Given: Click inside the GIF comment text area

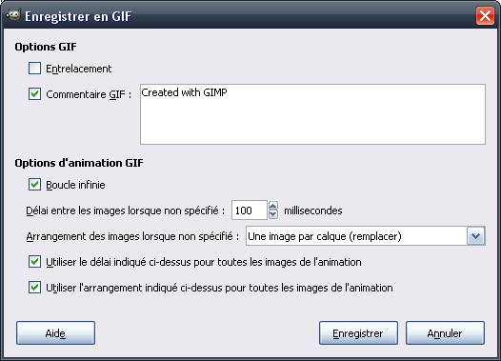Looking at the screenshot, I should [312, 114].
